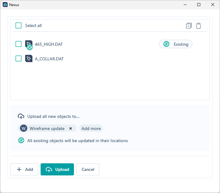Image resolution: width=220 pixels, height=193 pixels.
Task: Click the Nexus app logo in title bar
Action: coord(5,5)
